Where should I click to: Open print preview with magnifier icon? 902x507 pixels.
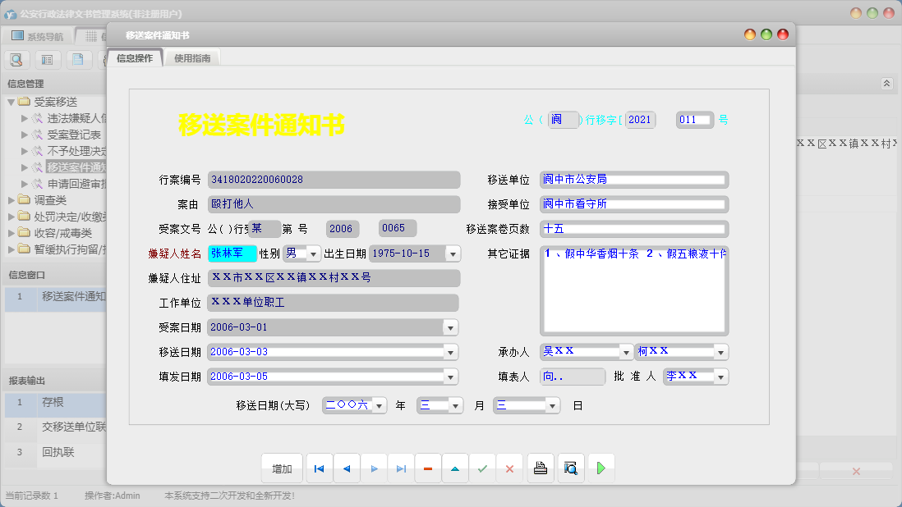point(570,468)
